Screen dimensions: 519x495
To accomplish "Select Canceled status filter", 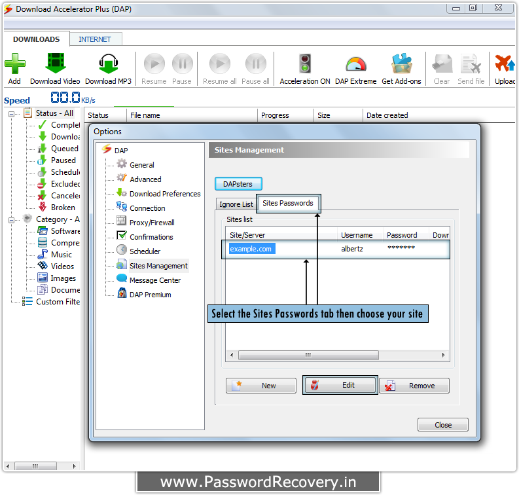I will click(x=60, y=196).
